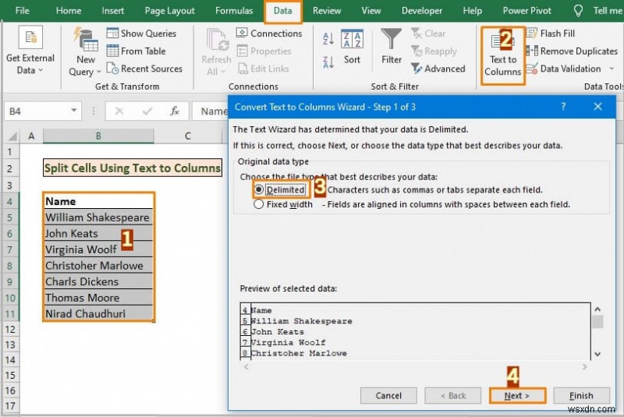624x417 pixels.
Task: Switch to the View tab
Action: tap(371, 11)
